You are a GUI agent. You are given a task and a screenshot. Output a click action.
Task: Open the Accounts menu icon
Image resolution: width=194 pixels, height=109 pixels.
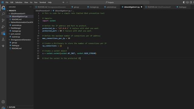tap(3, 102)
